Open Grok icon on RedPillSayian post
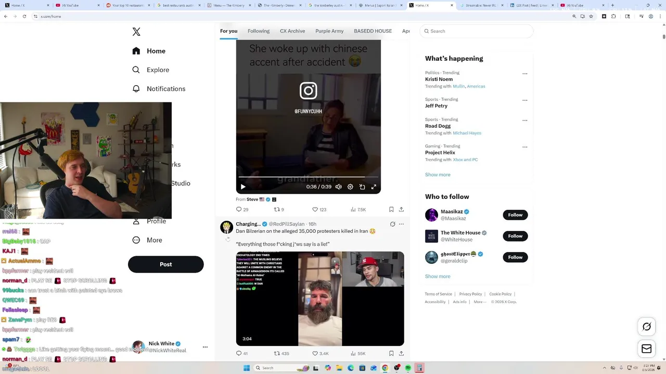 click(393, 224)
